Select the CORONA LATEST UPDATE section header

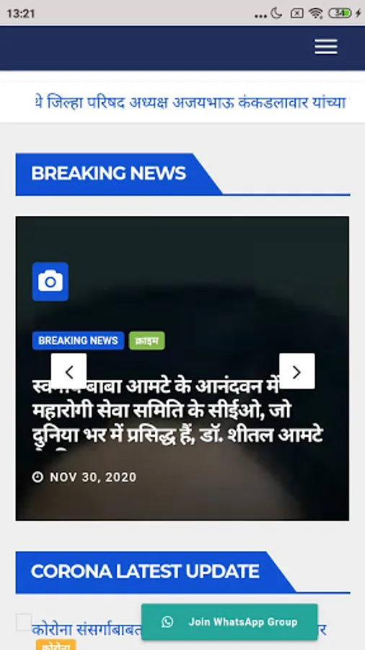pyautogui.click(x=145, y=571)
